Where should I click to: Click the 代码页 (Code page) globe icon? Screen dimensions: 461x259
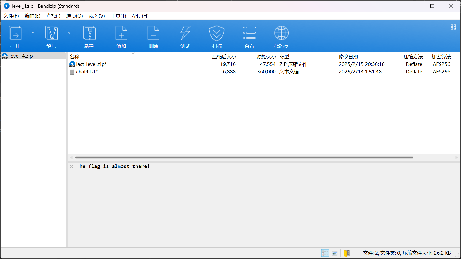(x=281, y=33)
